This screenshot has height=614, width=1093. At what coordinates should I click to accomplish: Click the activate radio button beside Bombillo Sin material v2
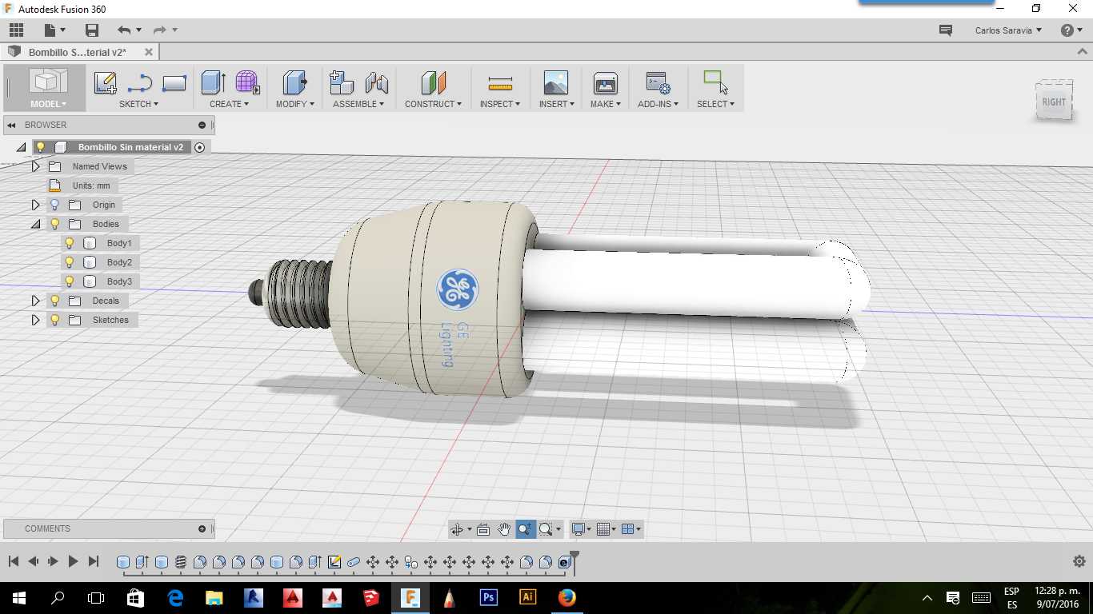coord(200,147)
